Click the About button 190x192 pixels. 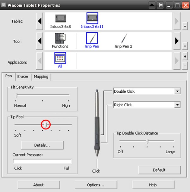click(x=39, y=185)
